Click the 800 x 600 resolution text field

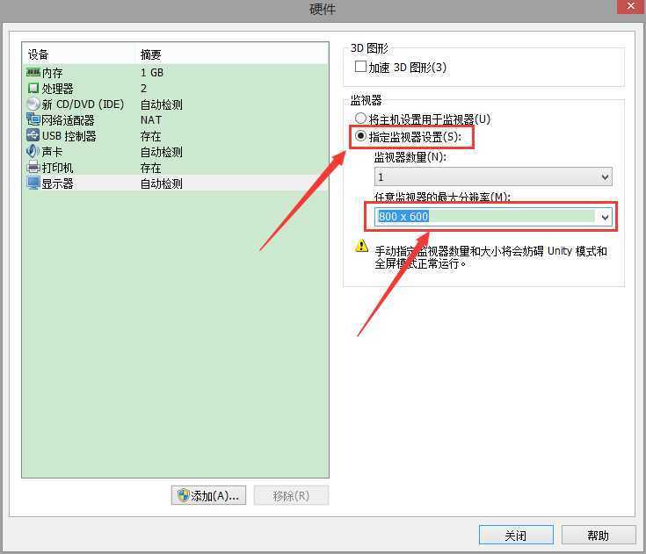pyautogui.click(x=486, y=217)
